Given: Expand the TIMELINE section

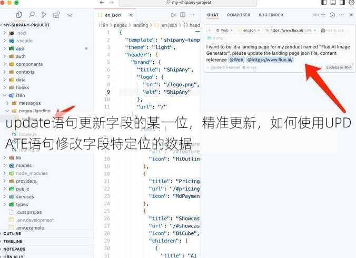Looking at the screenshot, I should [13, 241].
